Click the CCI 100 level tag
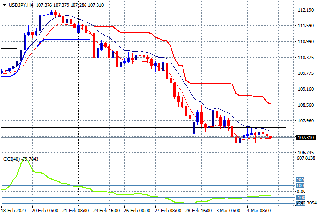 300,186
